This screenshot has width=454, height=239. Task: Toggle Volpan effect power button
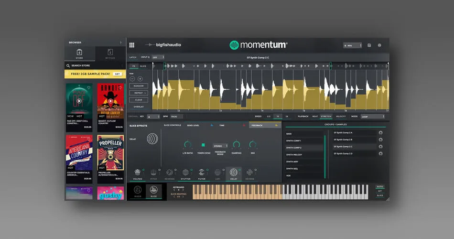pos(143,170)
